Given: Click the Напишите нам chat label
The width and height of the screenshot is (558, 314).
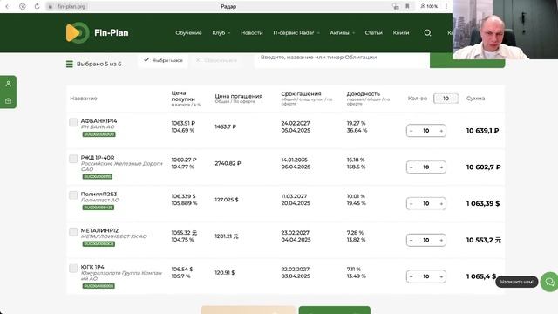Looking at the screenshot, I should 516,282.
